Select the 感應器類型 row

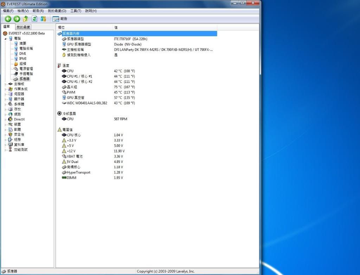[137, 39]
